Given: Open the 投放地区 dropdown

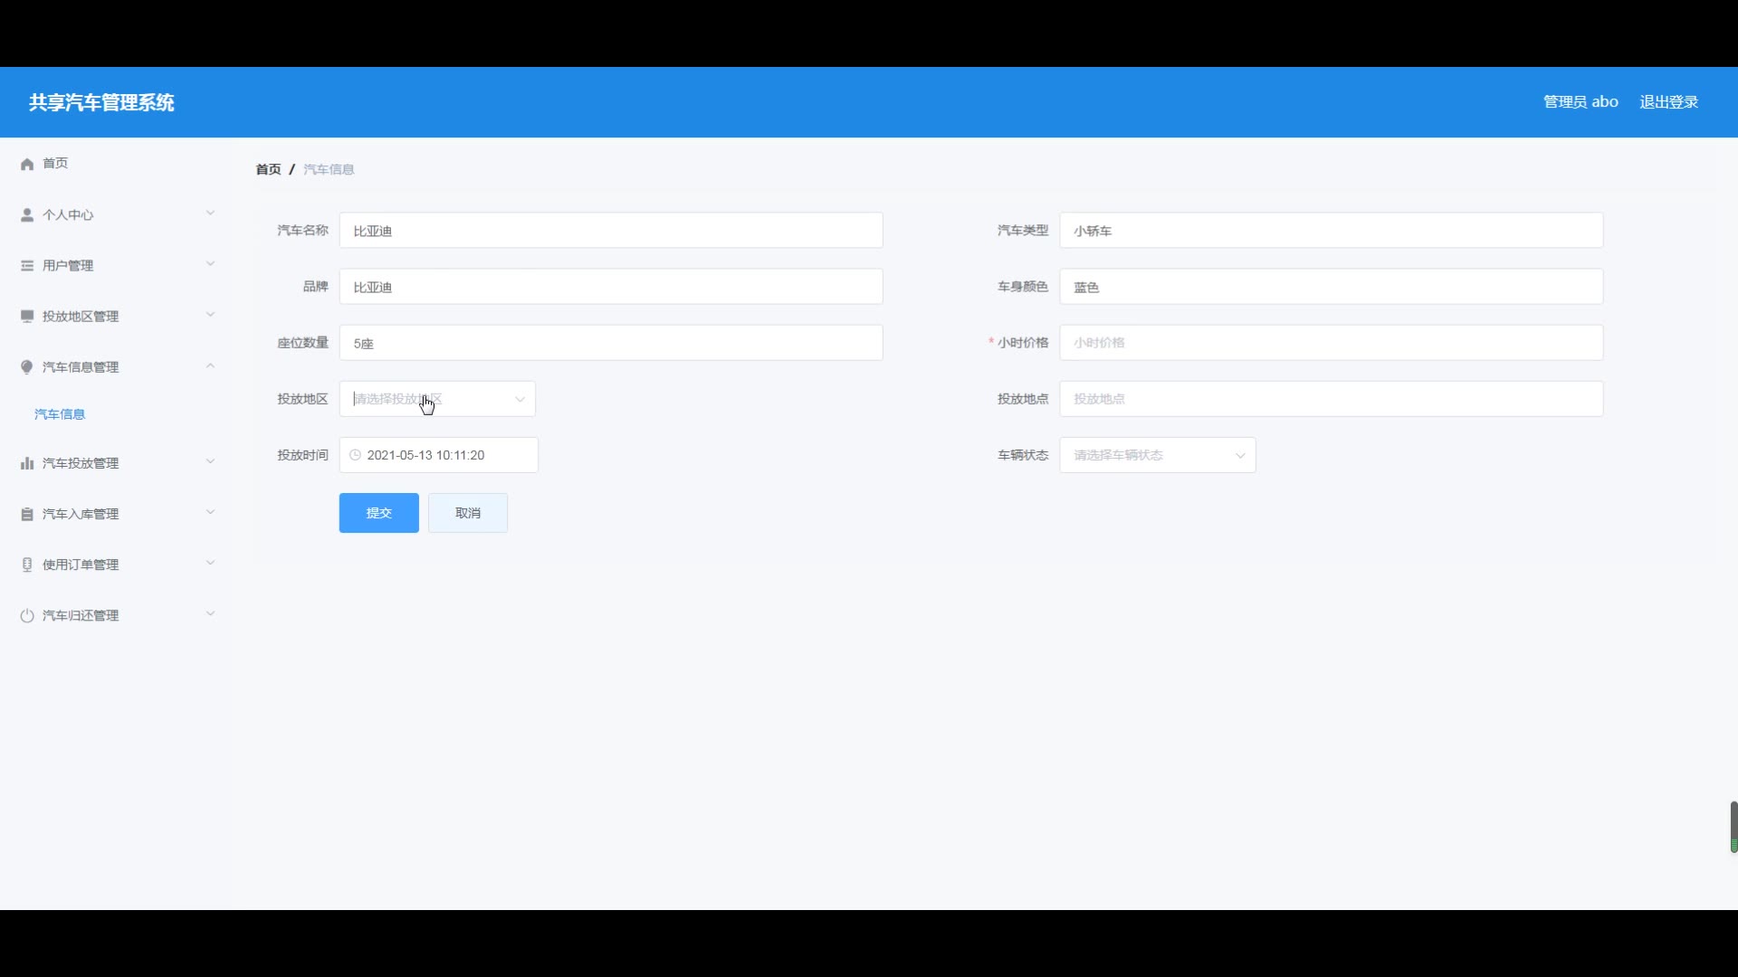Looking at the screenshot, I should click(x=437, y=399).
